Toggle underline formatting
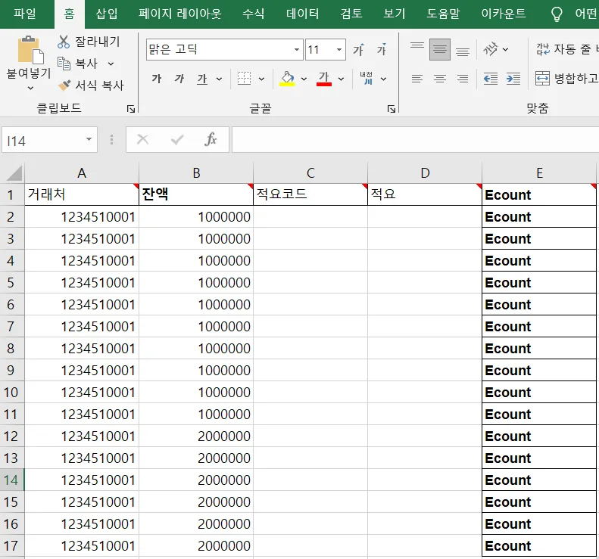599x559 pixels. pos(202,79)
